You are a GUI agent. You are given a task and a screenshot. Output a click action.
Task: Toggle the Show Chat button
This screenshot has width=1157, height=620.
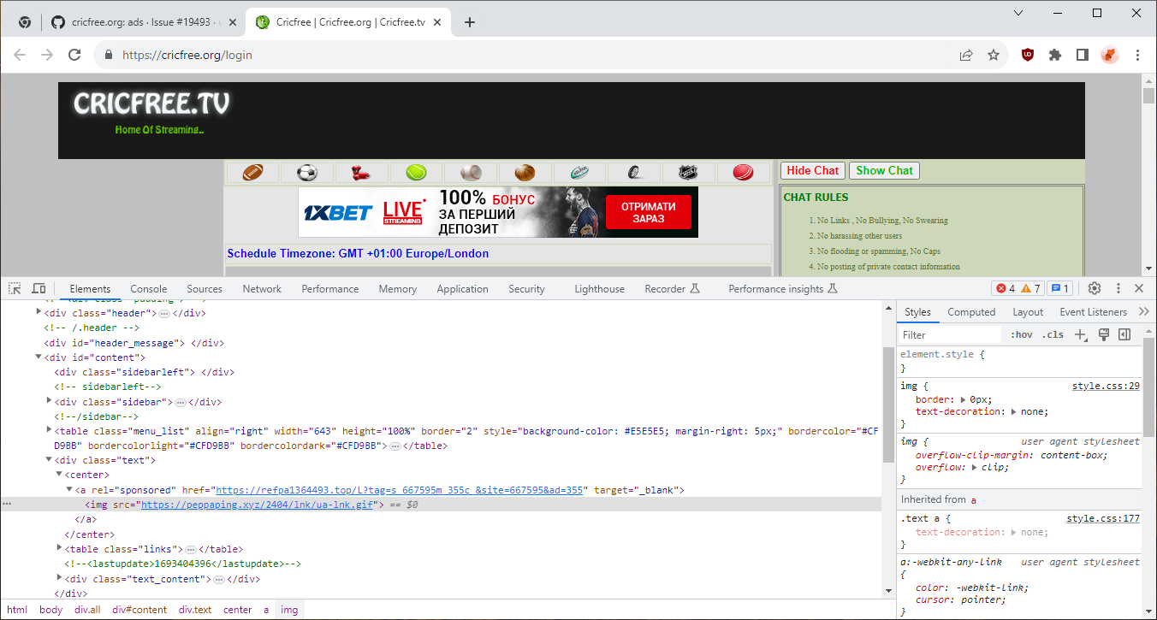click(884, 170)
